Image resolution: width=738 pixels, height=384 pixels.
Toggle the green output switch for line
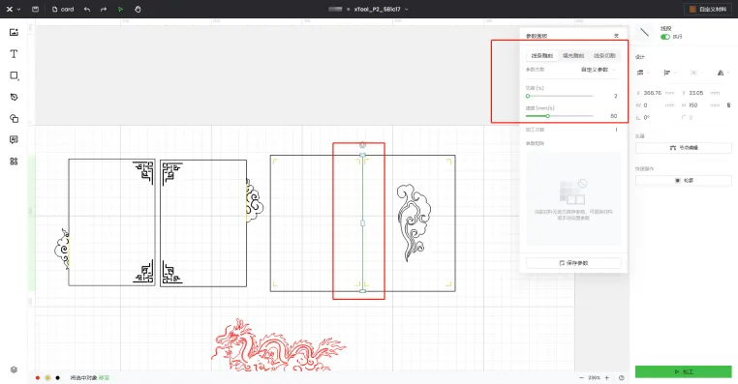click(x=665, y=37)
